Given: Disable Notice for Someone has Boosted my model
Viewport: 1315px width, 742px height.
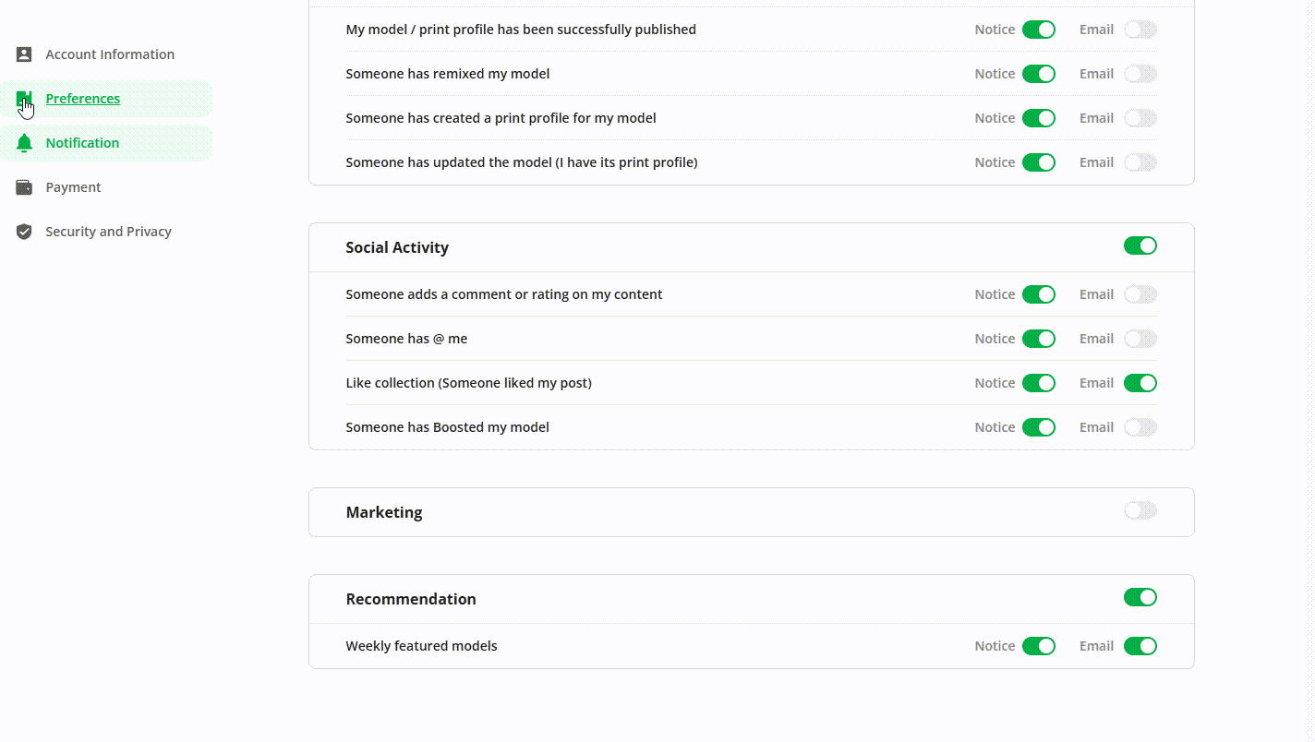Looking at the screenshot, I should click(x=1038, y=427).
